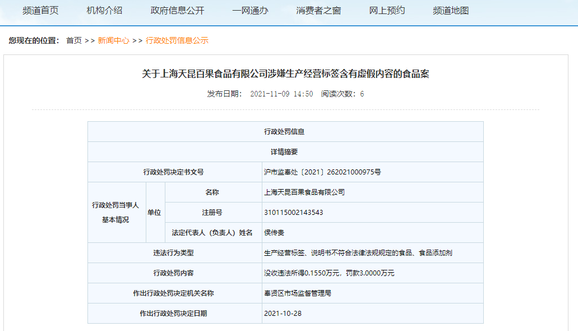Click the 违法行为类型 label cell
Image resolution: width=578 pixels, height=331 pixels.
tap(175, 253)
